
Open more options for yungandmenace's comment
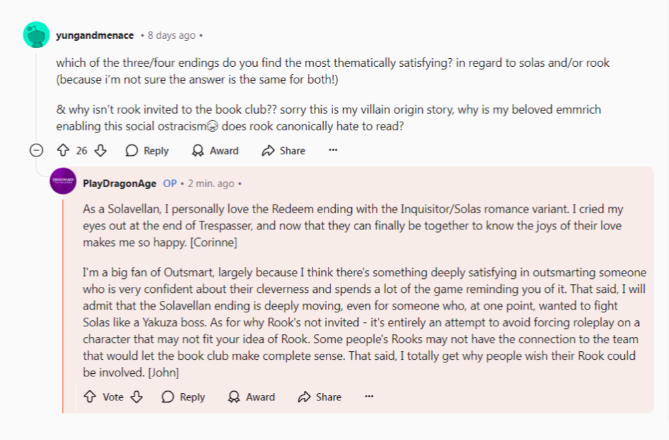click(333, 150)
